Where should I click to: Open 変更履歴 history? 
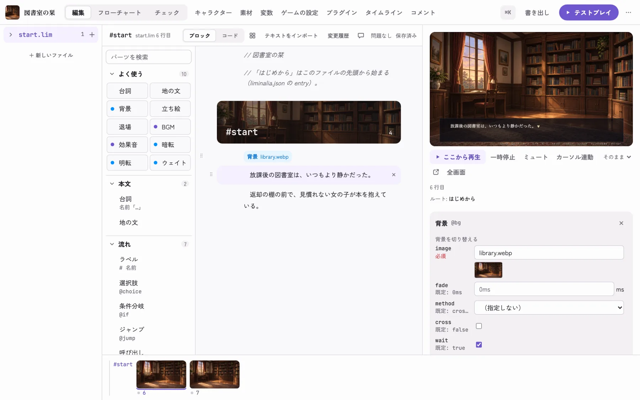(x=338, y=36)
